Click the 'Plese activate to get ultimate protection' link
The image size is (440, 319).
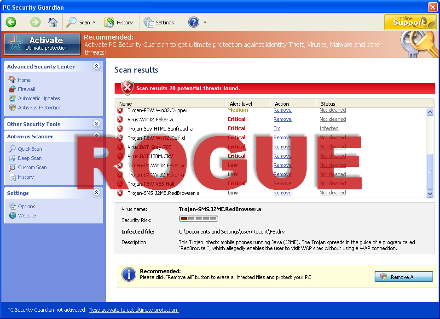pos(133,310)
